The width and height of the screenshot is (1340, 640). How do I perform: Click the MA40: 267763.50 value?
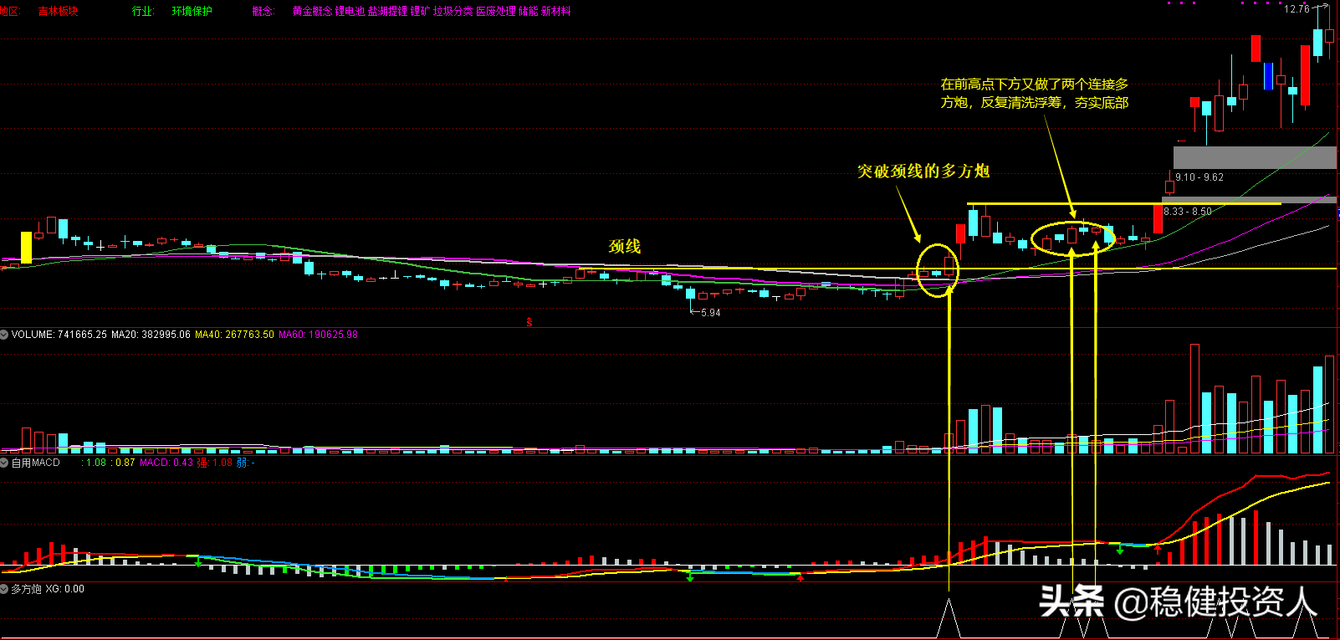234,335
